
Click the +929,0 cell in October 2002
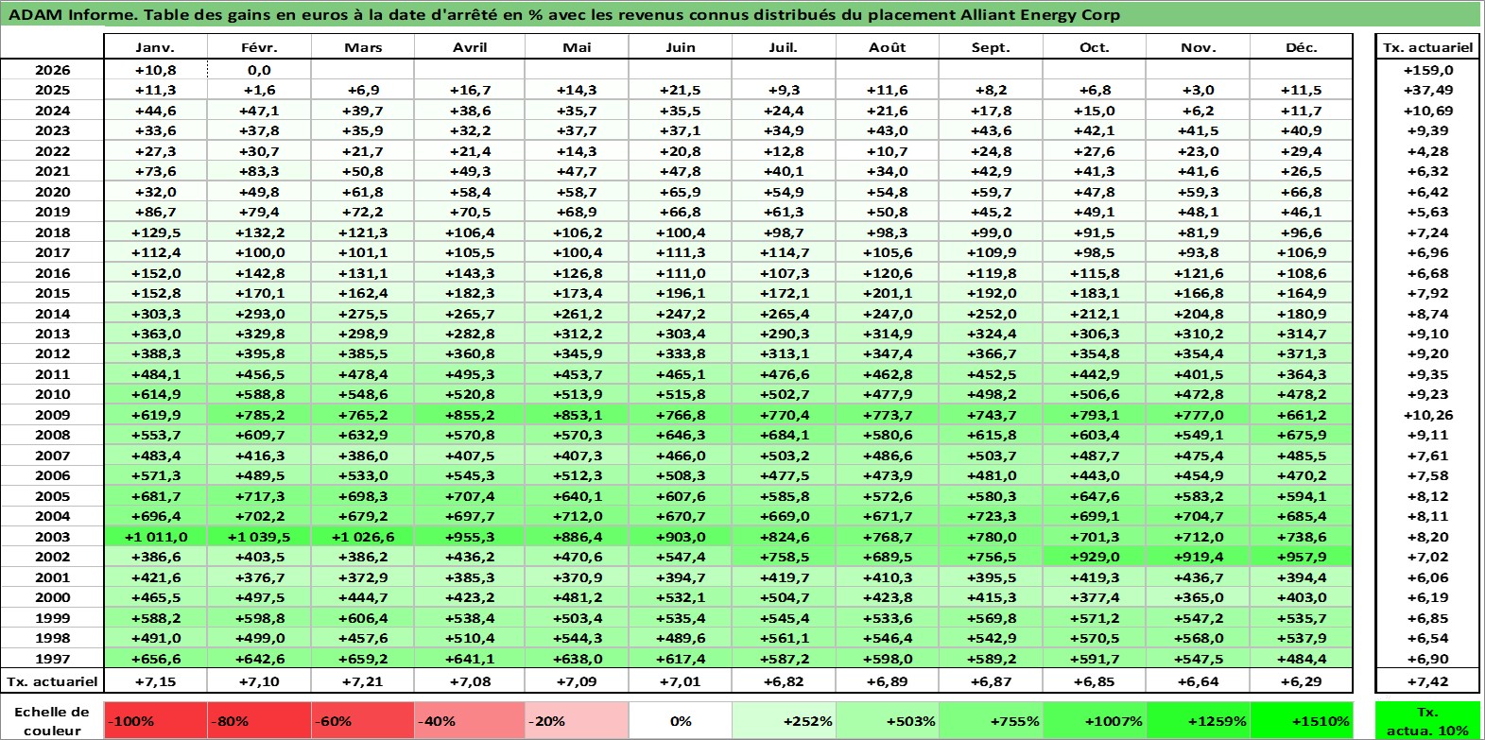click(x=1095, y=557)
